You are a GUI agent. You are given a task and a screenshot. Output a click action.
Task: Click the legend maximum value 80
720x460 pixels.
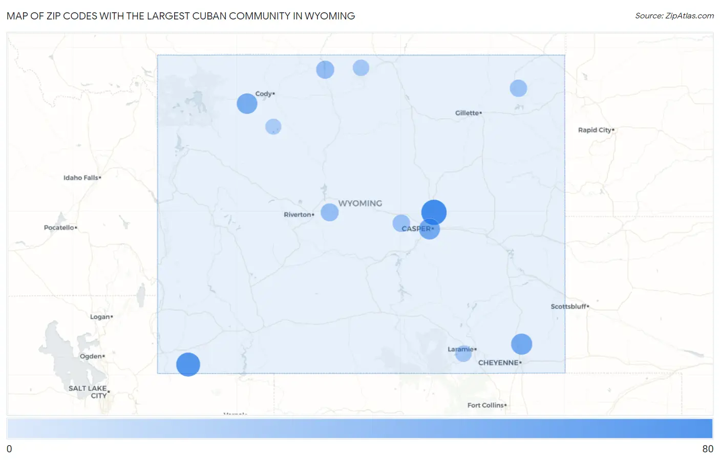pyautogui.click(x=708, y=449)
